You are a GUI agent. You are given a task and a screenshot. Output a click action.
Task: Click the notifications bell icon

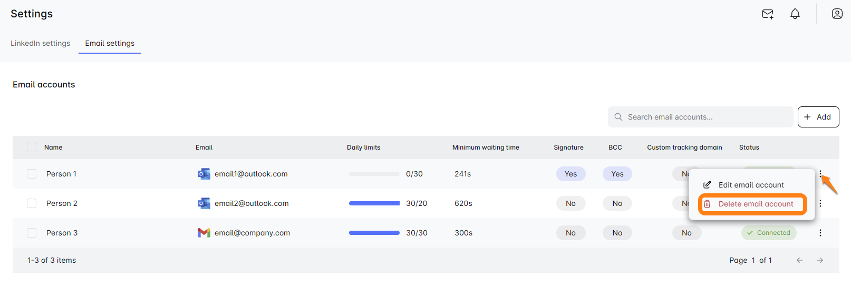tap(795, 14)
